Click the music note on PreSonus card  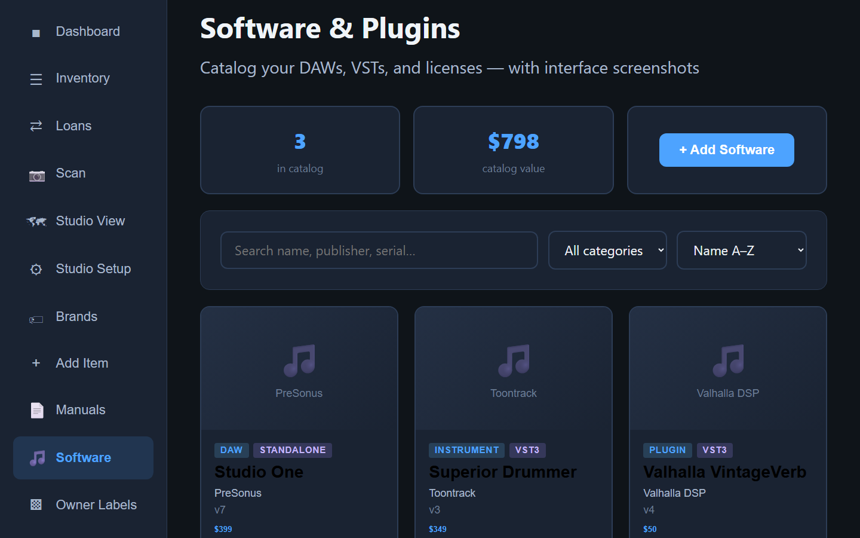pos(299,360)
